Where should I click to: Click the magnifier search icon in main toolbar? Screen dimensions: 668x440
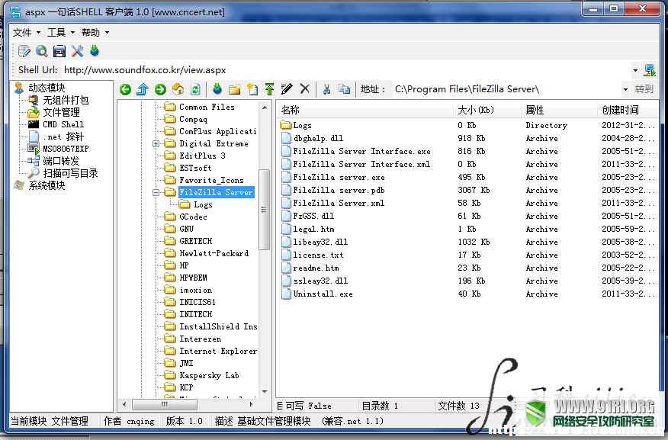click(x=41, y=51)
